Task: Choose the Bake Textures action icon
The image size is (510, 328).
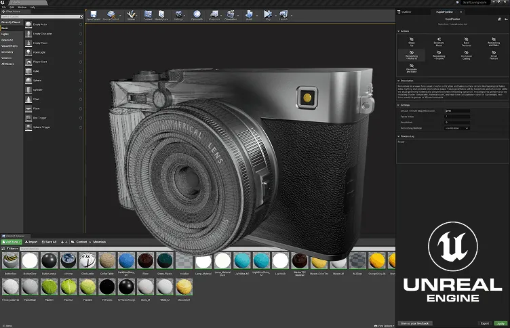Action: tap(467, 39)
